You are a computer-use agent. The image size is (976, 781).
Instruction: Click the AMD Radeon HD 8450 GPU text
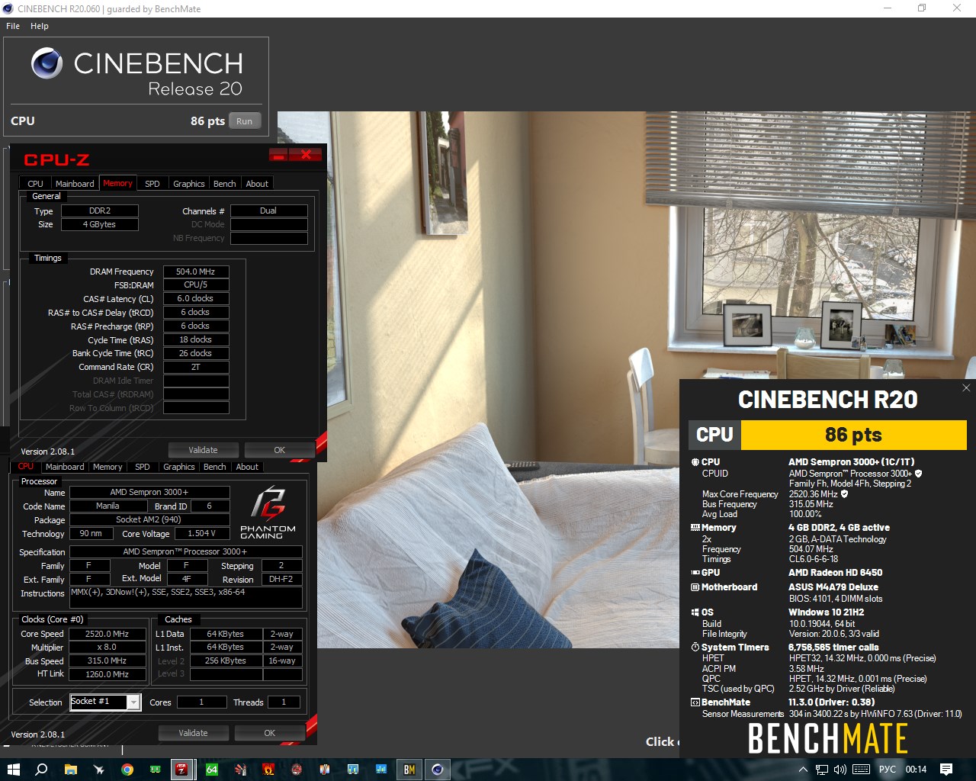pyautogui.click(x=836, y=573)
